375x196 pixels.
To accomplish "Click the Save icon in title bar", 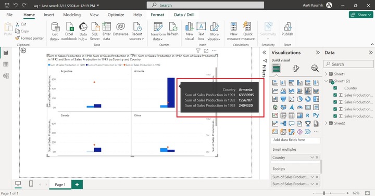I will [x=7, y=5].
